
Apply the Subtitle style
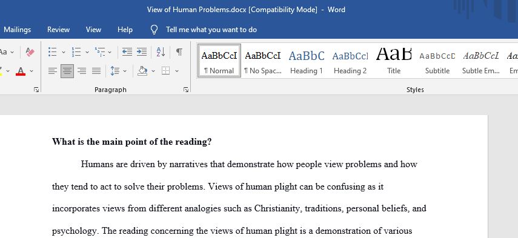437,61
